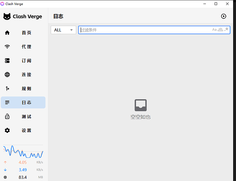This screenshot has width=236, height=181.
Task: Click the Clash Verge cat logo
Action: [7, 16]
